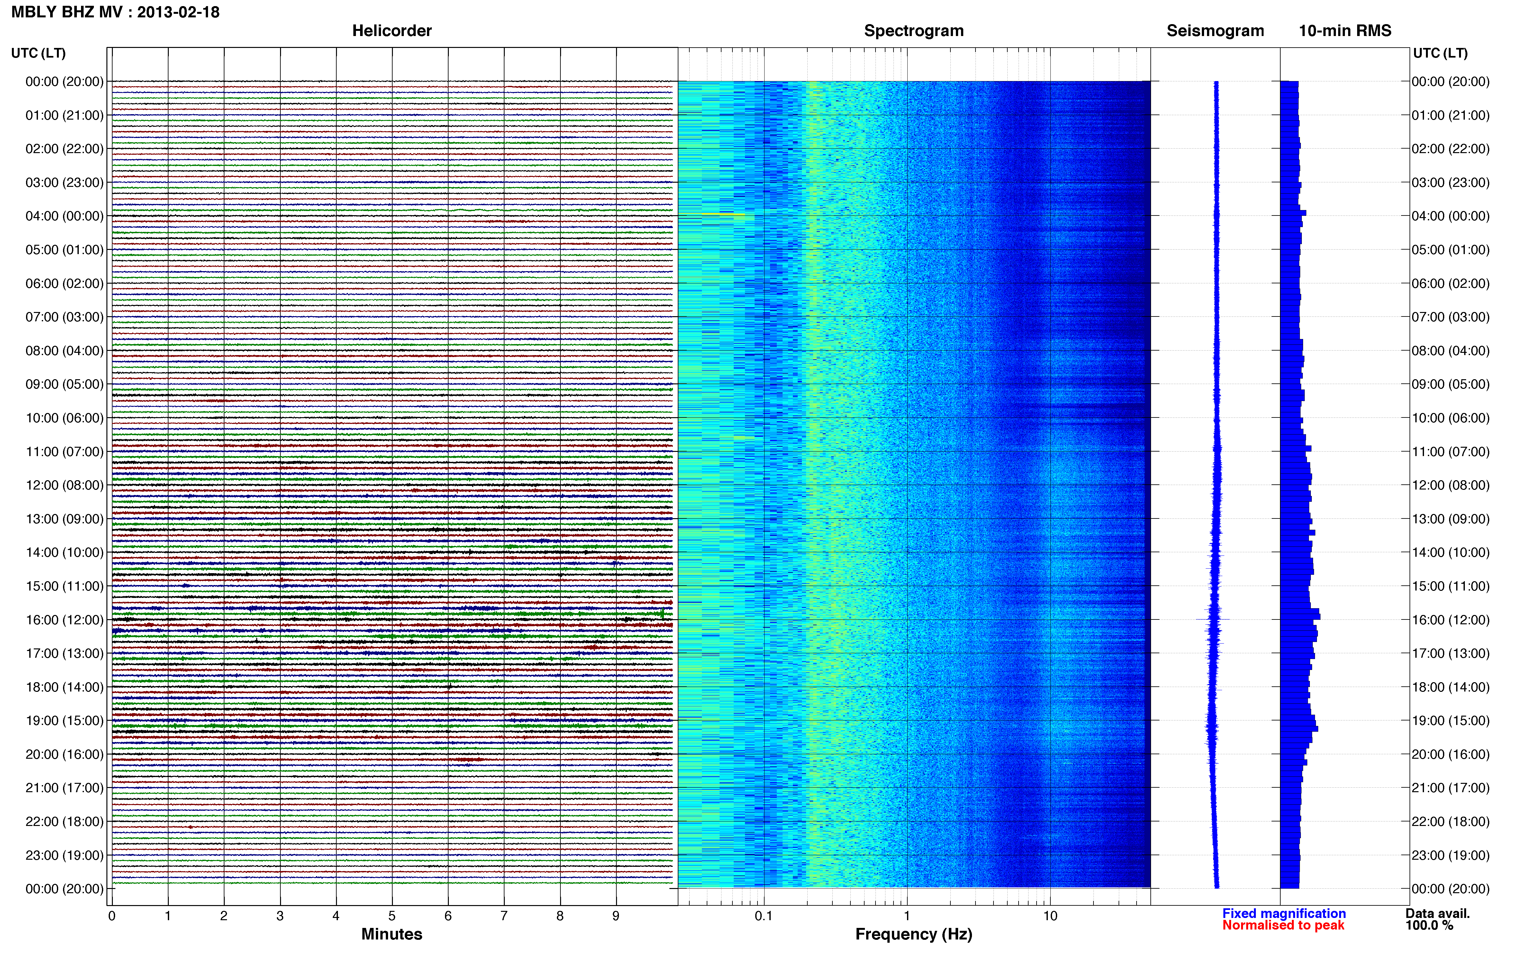
Task: Click tick label '8' on the Minutes axis
Action: 560,916
